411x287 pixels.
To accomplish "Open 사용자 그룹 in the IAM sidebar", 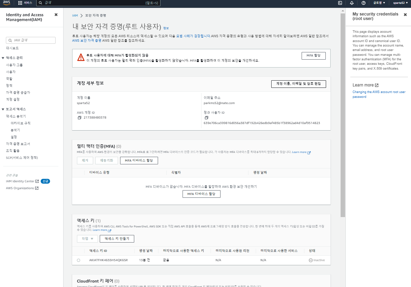I will pyautogui.click(x=14, y=65).
